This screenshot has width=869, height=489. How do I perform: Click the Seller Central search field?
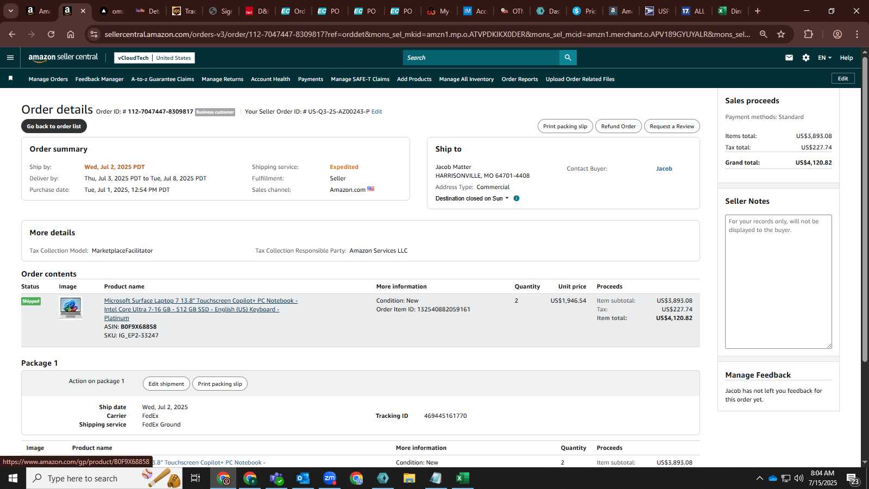tap(481, 58)
